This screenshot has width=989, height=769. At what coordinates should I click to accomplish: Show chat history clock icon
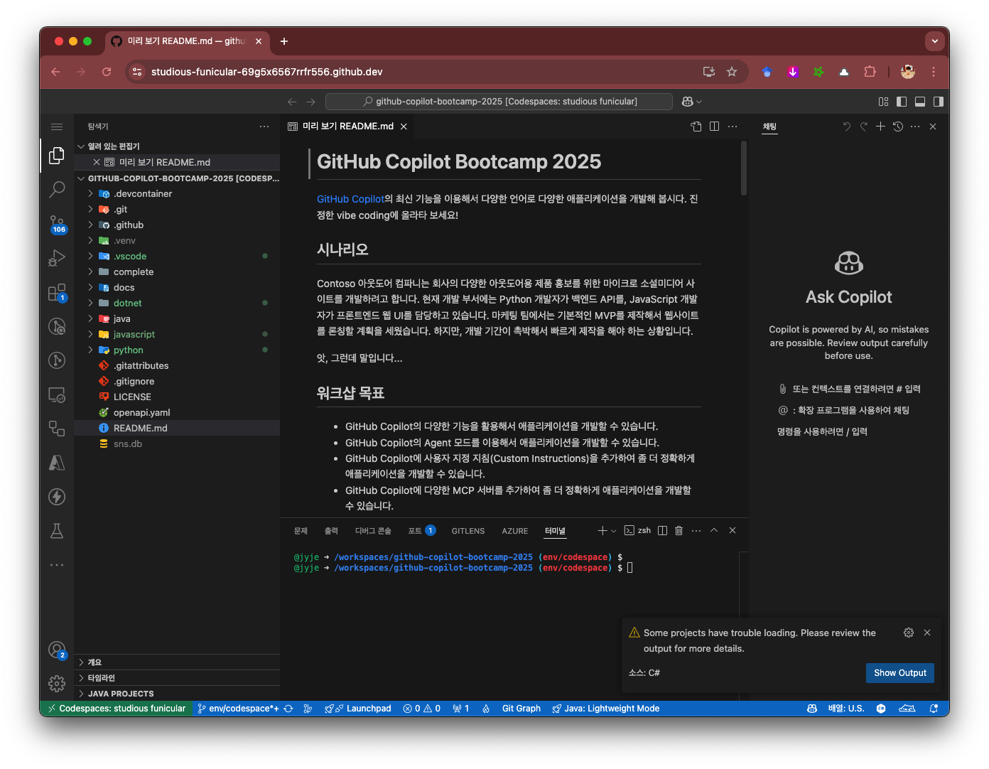click(x=898, y=127)
